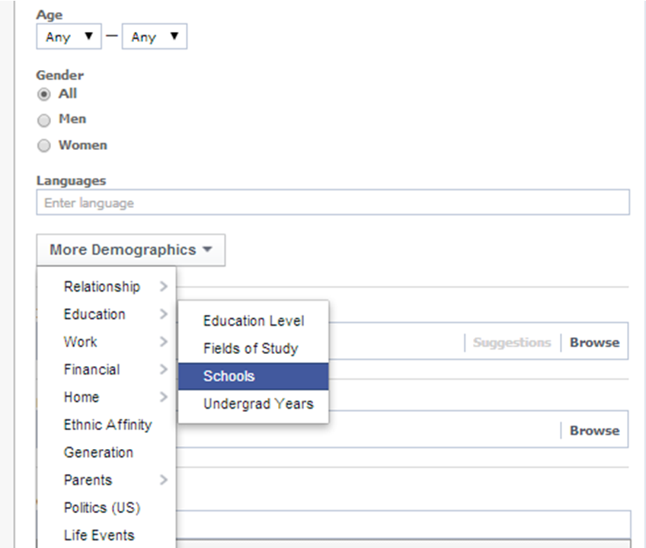Choose the Generation menu item
This screenshot has width=646, height=548.
[x=107, y=452]
